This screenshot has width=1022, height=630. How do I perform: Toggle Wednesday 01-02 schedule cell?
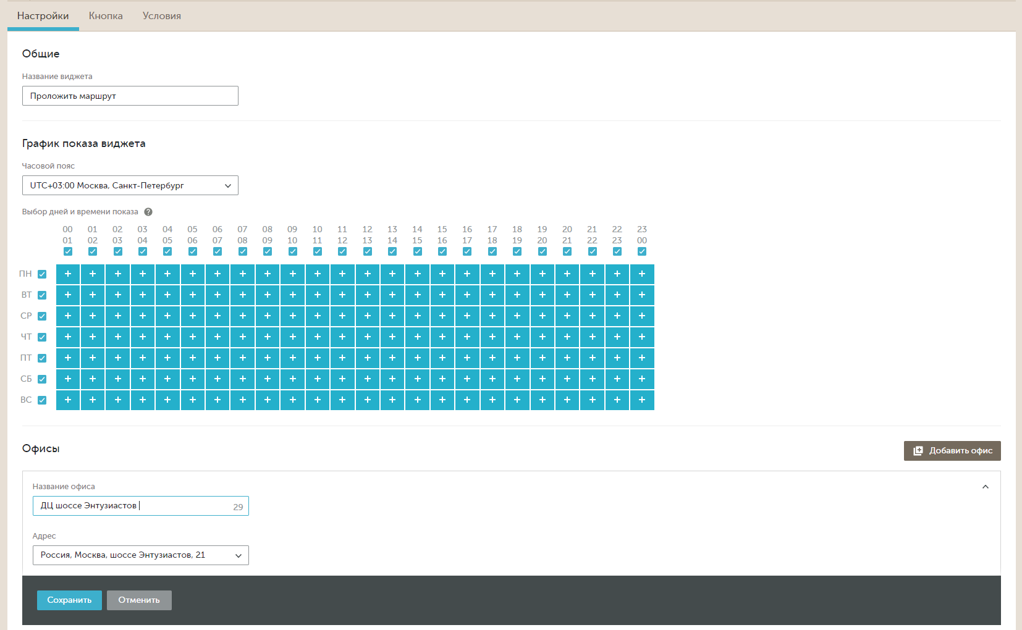click(x=93, y=316)
